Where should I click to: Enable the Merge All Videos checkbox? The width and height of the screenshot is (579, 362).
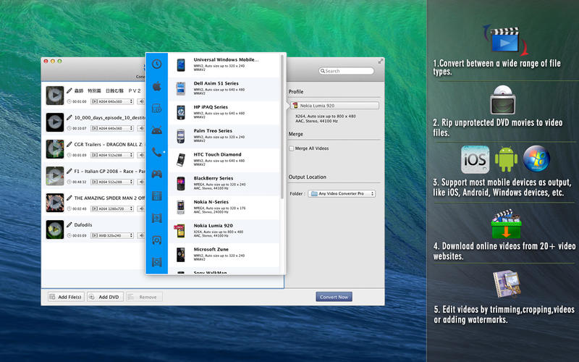(x=291, y=148)
